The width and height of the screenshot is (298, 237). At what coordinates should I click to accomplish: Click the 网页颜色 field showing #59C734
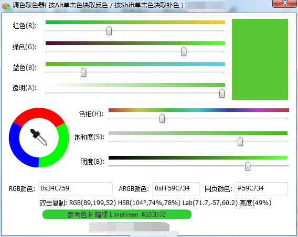(261, 189)
